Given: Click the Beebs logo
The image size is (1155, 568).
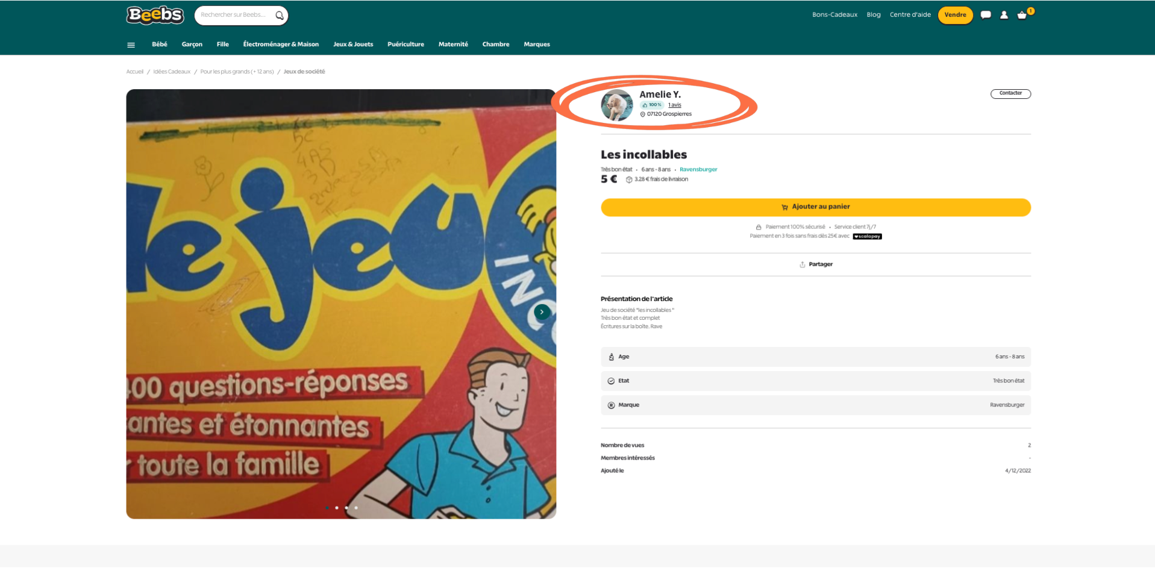Looking at the screenshot, I should tap(155, 15).
